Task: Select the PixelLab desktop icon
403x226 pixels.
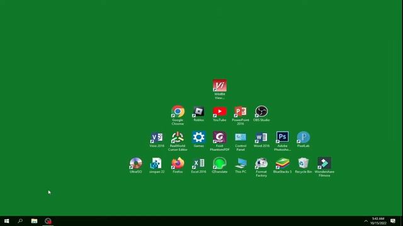Action: 304,139
